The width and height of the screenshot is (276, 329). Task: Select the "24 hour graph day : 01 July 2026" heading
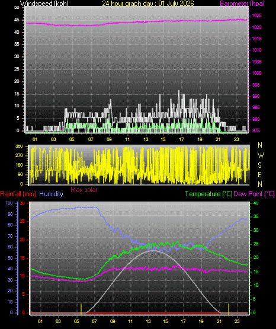pos(148,4)
